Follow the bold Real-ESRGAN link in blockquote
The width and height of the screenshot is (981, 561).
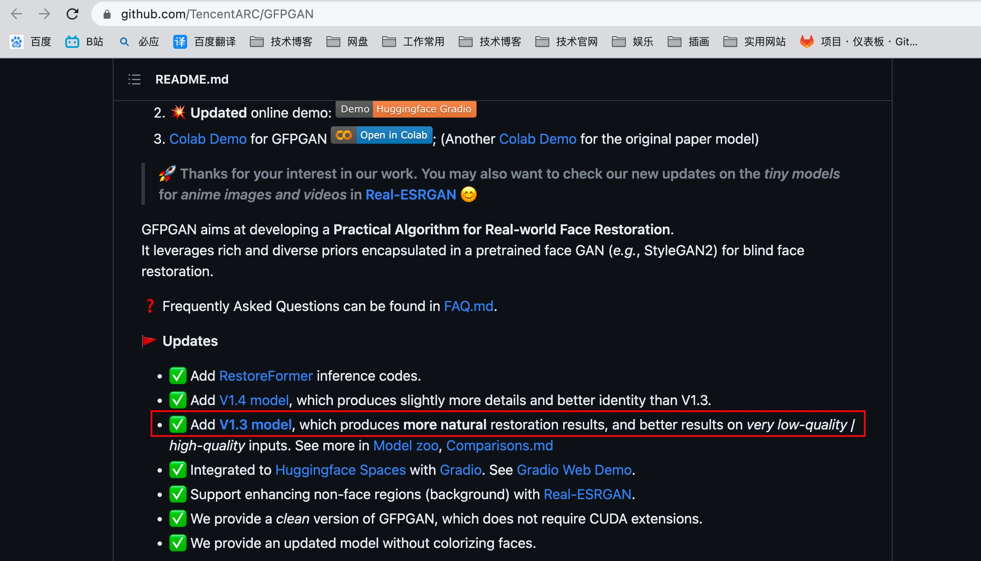coord(410,195)
